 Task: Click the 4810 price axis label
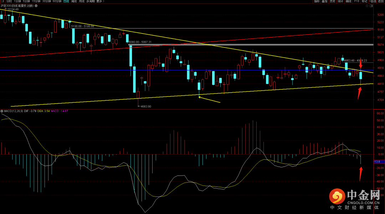pyautogui.click(x=381, y=84)
